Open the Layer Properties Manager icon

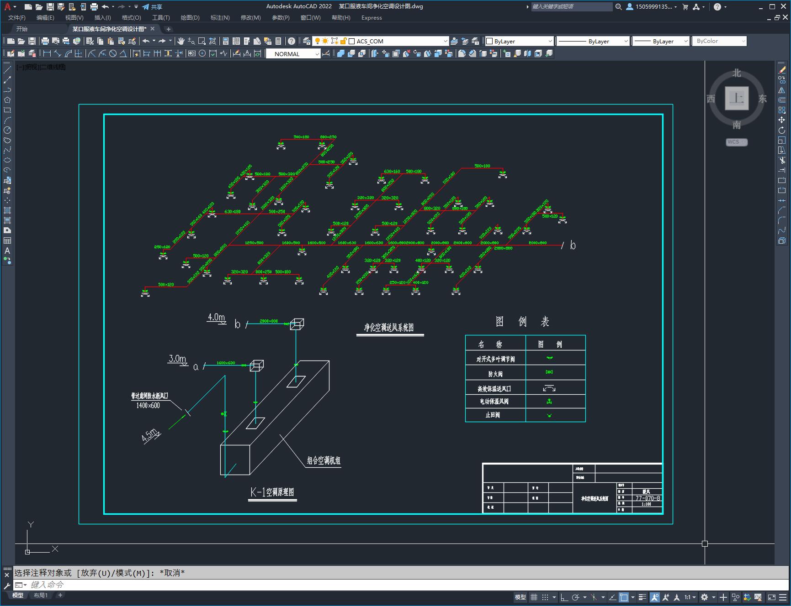306,41
